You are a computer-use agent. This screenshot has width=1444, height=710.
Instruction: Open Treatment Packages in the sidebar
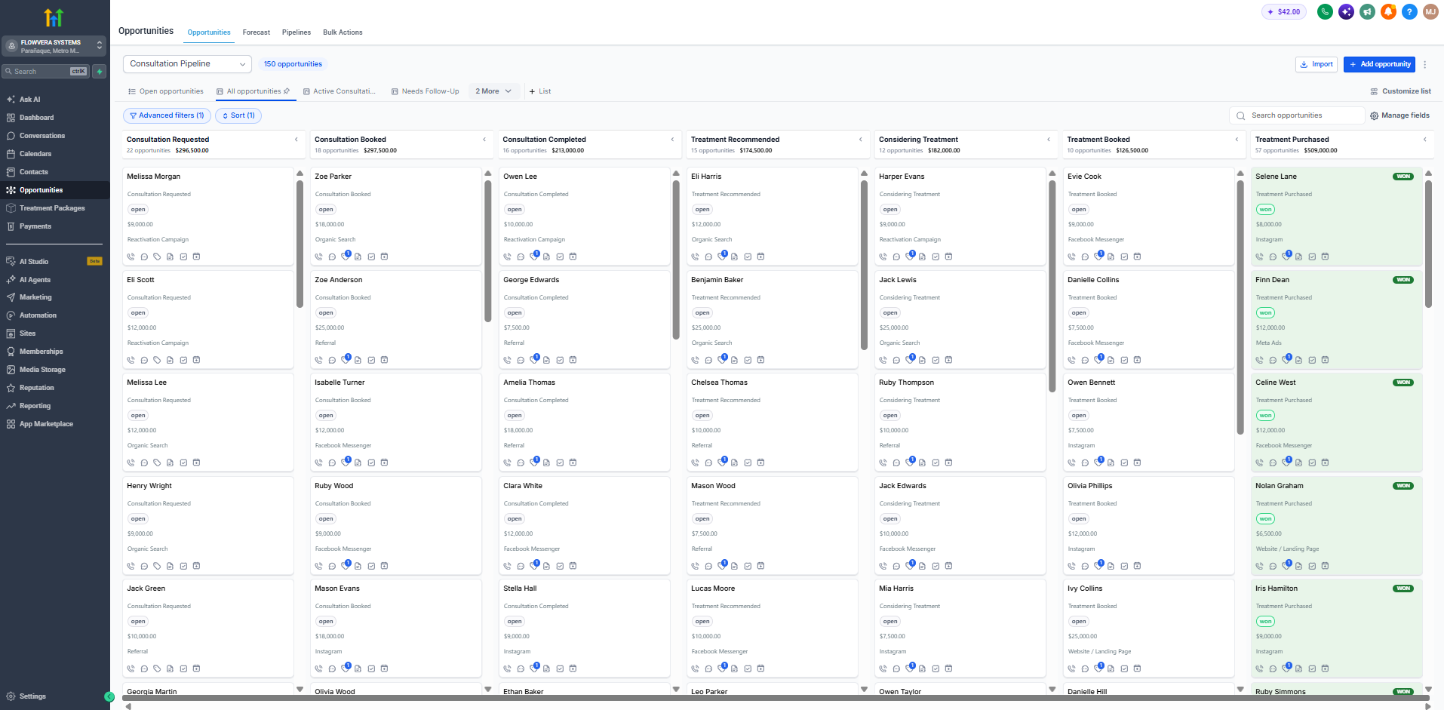[52, 208]
